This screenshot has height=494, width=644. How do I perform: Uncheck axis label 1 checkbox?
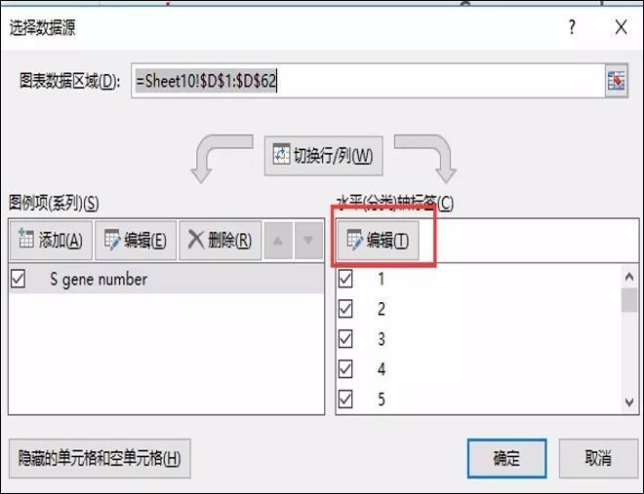coord(345,279)
